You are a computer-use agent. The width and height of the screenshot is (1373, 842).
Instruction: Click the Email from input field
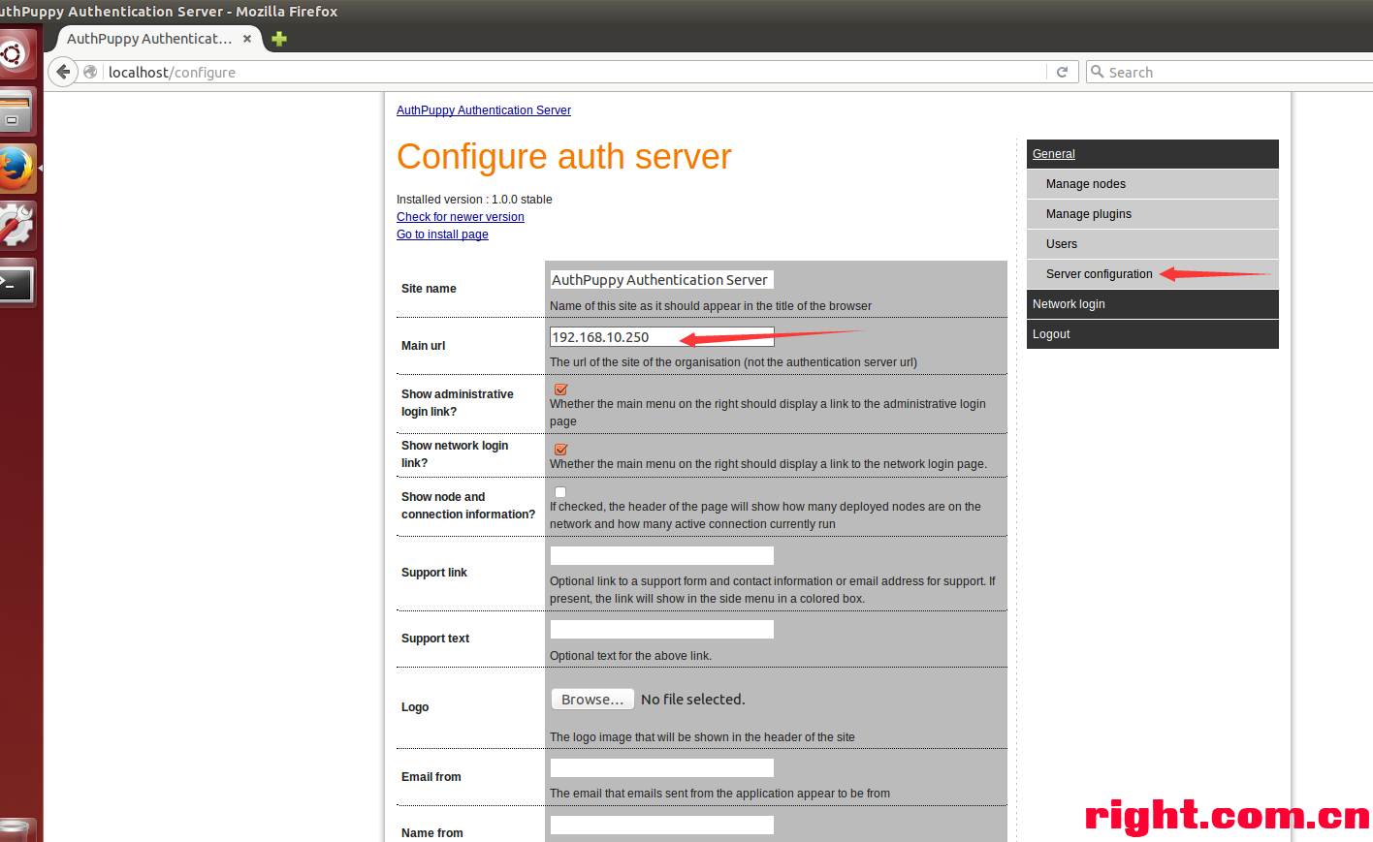point(662,768)
